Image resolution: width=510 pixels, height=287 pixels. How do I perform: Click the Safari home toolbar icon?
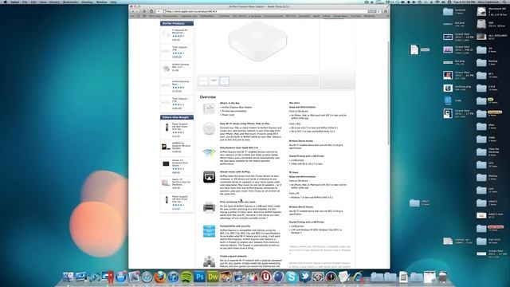151,11
